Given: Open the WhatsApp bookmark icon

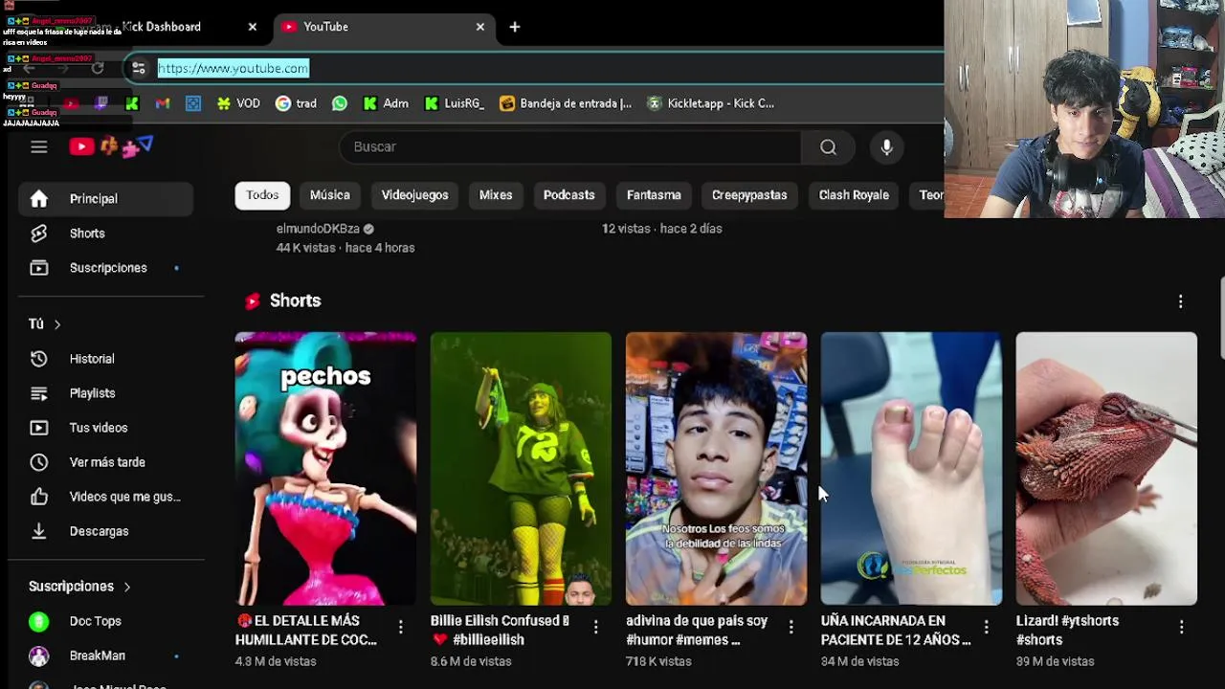Looking at the screenshot, I should point(340,103).
